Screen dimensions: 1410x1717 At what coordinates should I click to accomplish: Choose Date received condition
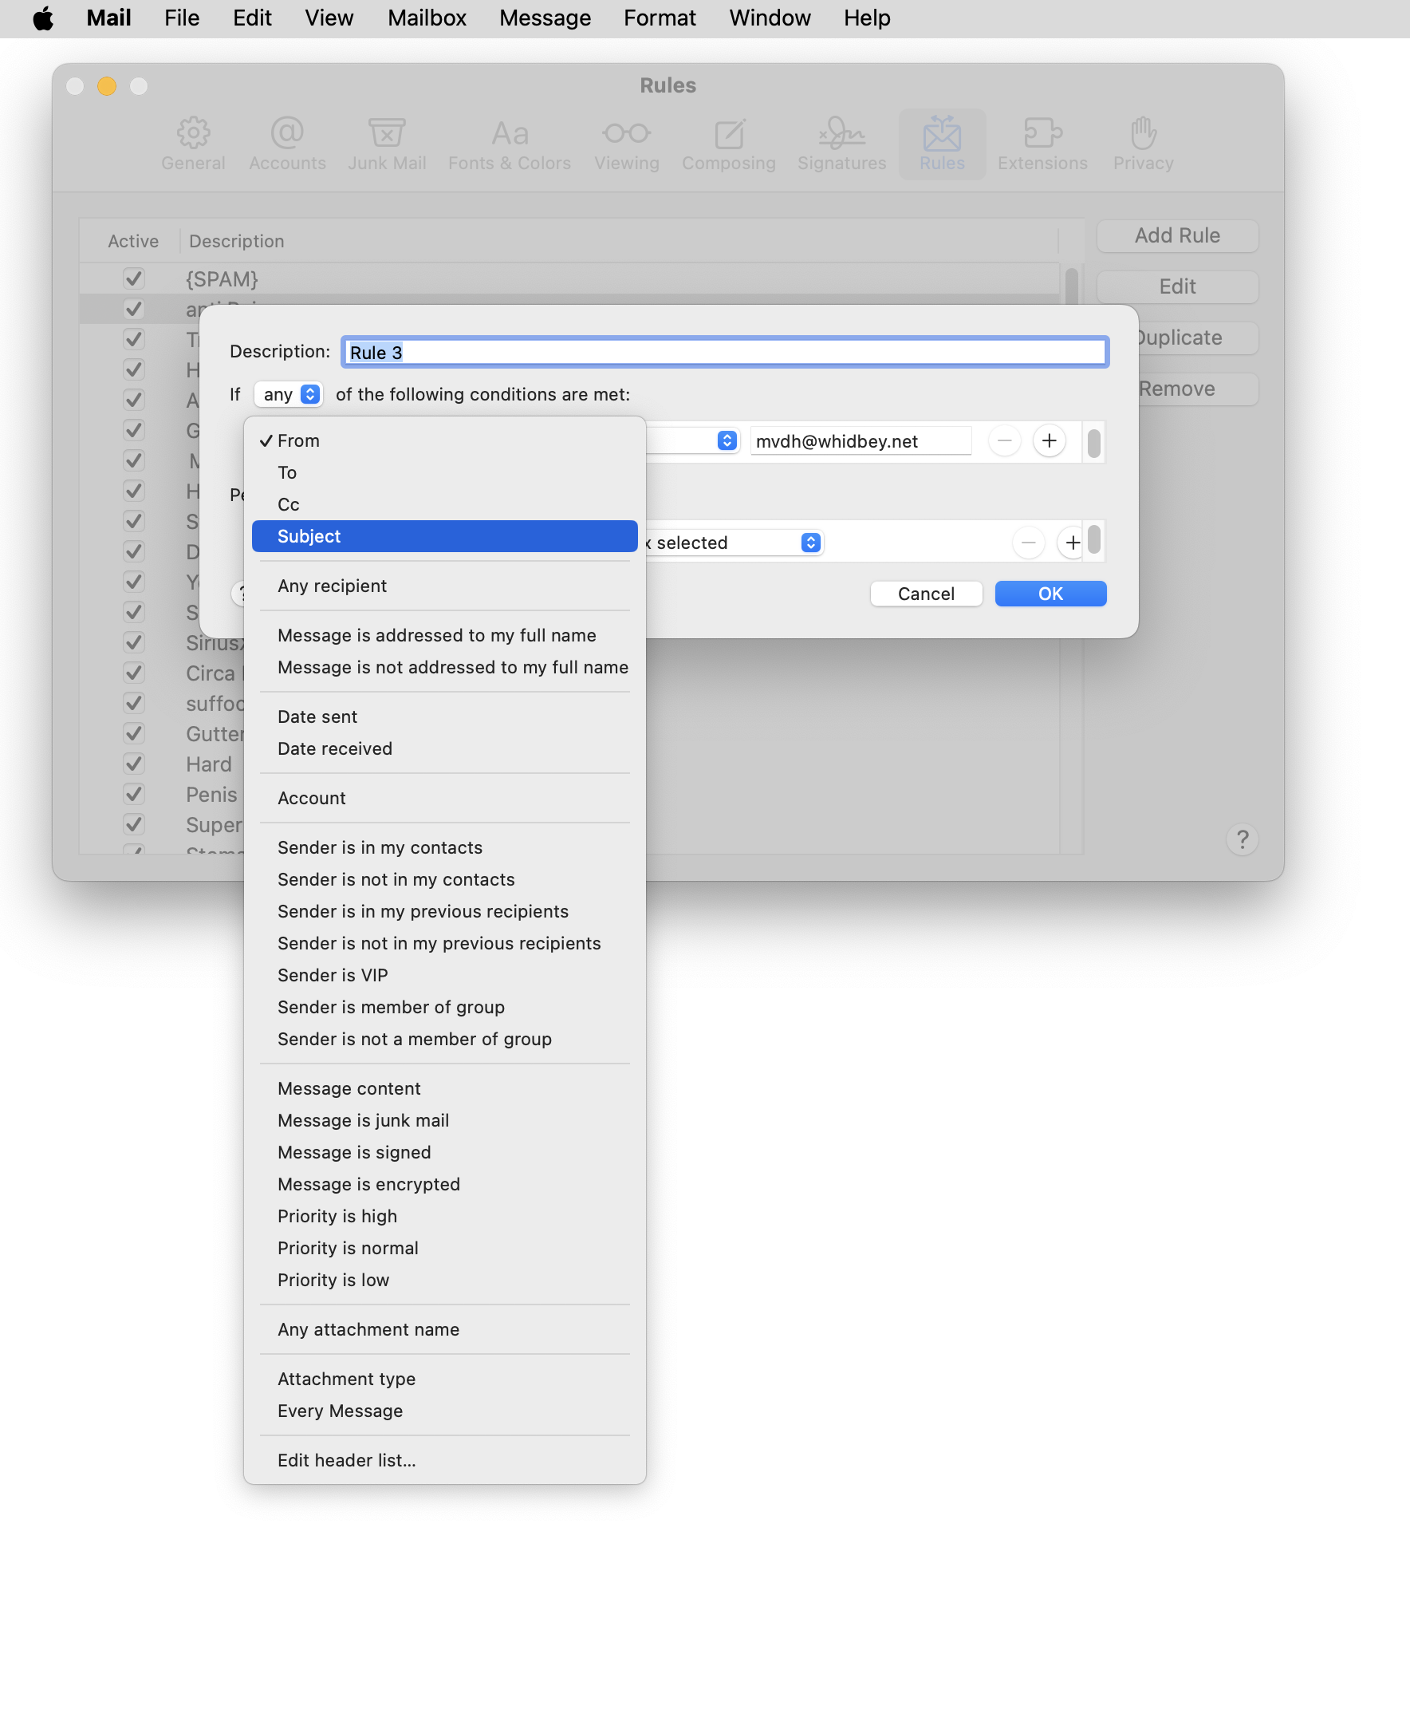[444, 748]
